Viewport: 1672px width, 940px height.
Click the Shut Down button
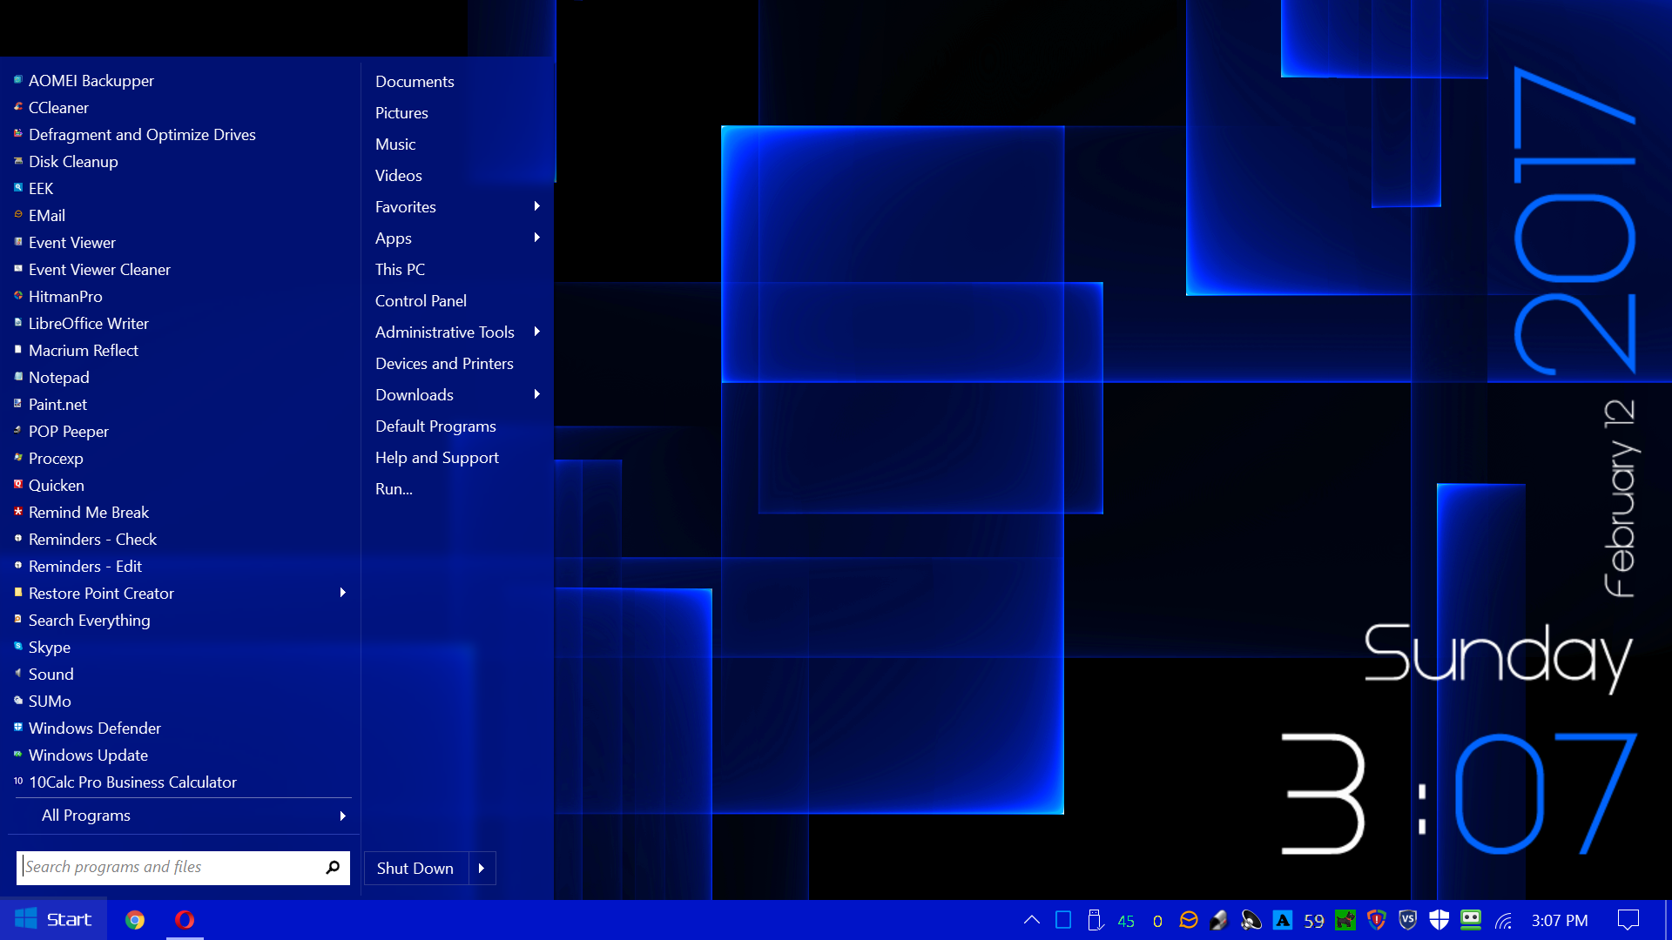click(x=415, y=868)
